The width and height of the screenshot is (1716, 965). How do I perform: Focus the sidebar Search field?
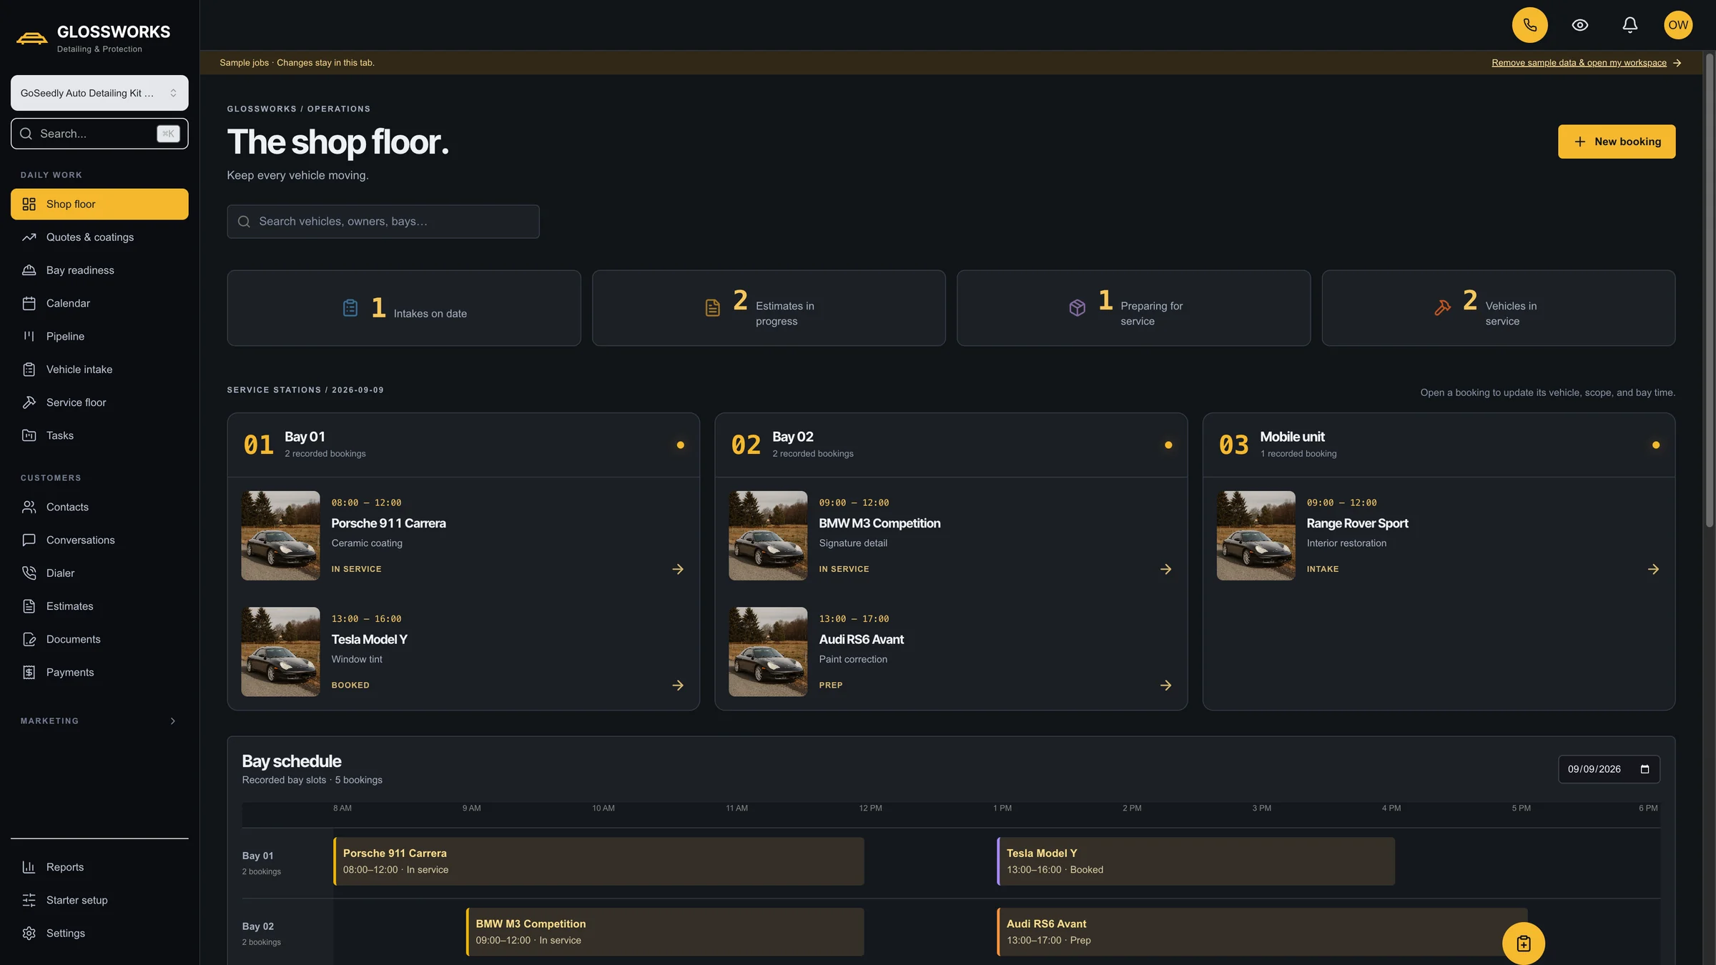99,134
